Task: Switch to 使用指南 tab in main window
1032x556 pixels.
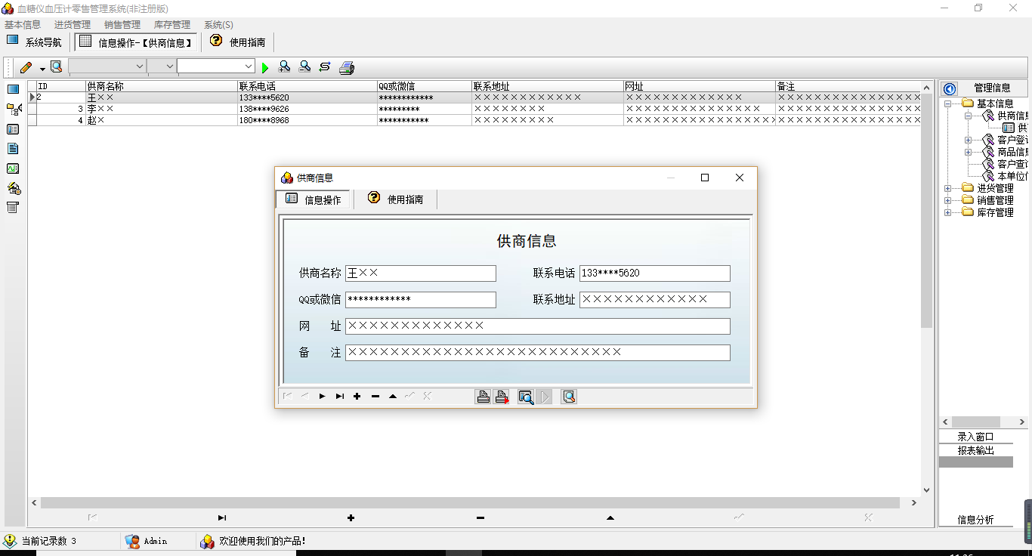Action: [237, 42]
